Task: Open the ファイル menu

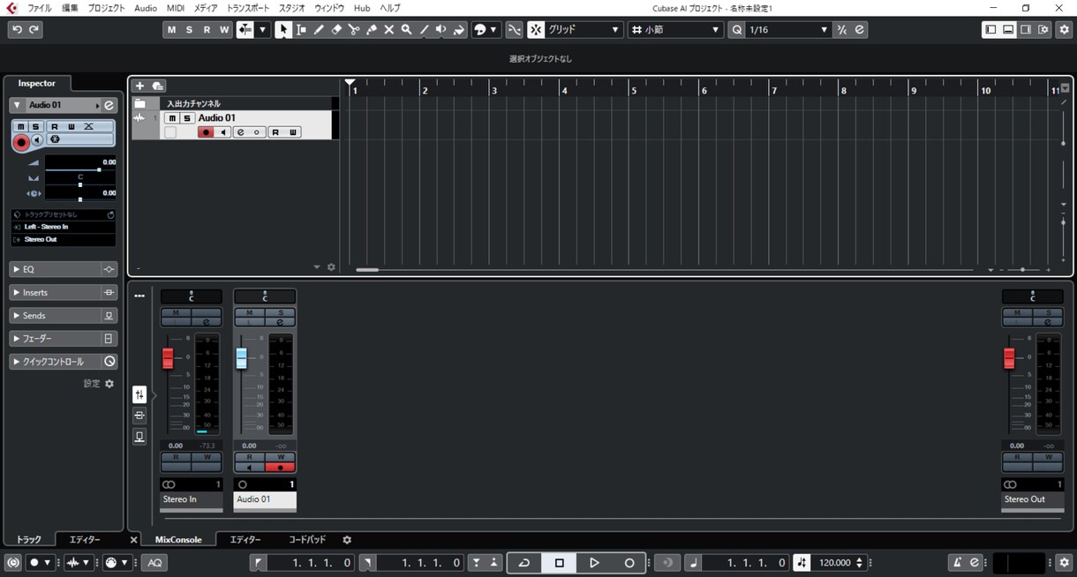Action: [40, 8]
